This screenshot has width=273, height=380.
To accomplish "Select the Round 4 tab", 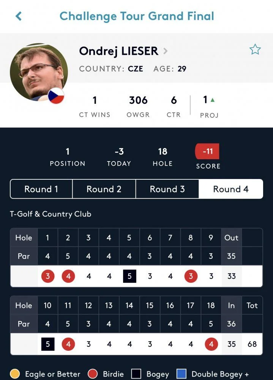I will point(231,189).
